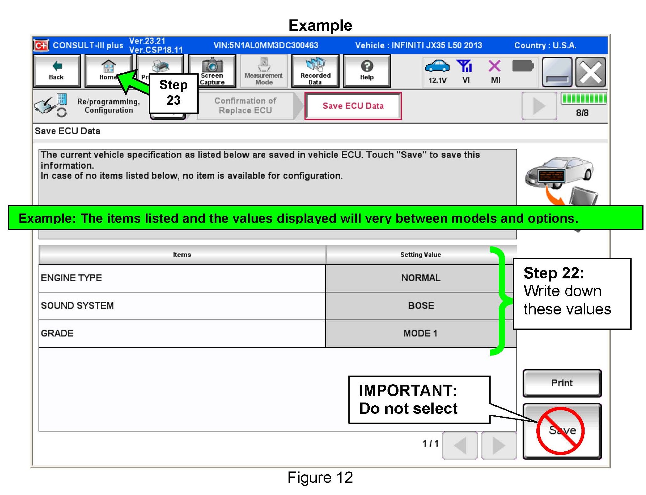Click the Print button
Image resolution: width=646 pixels, height=495 pixels.
(x=562, y=383)
